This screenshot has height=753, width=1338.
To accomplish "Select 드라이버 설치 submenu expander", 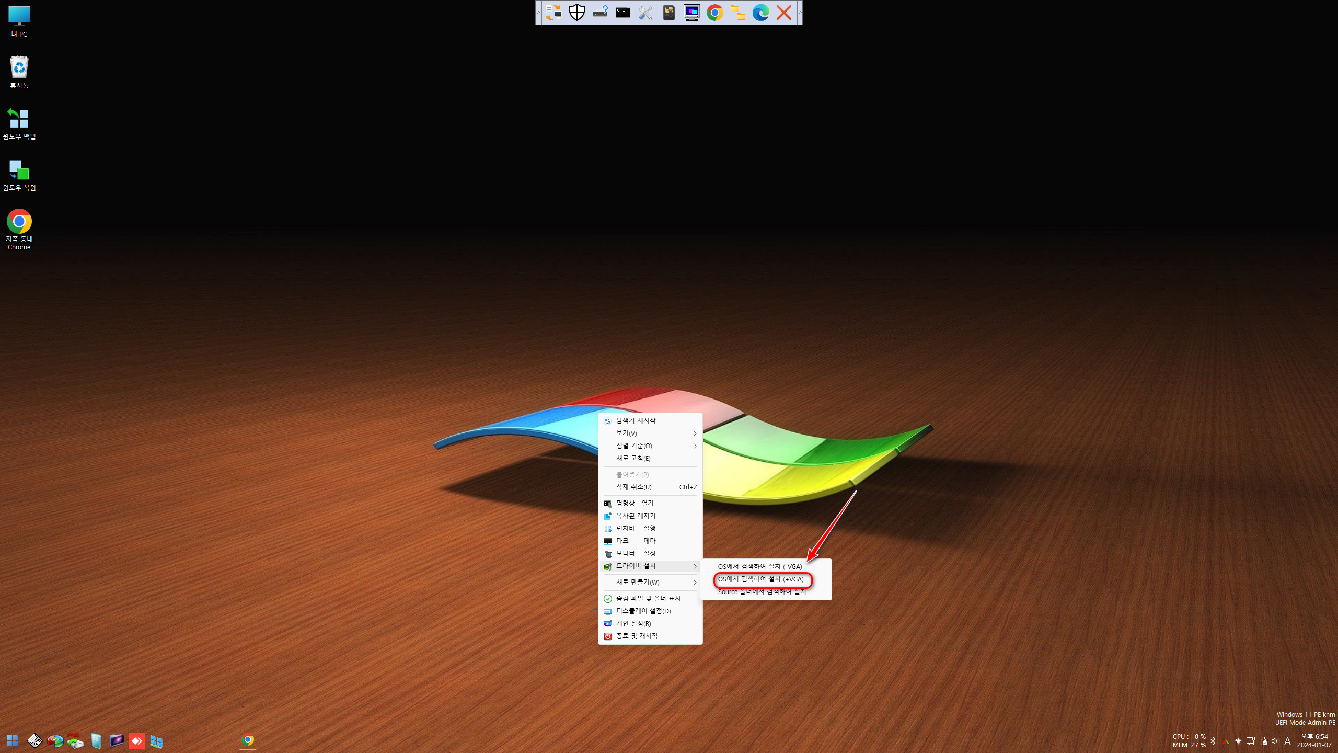I will click(x=695, y=565).
